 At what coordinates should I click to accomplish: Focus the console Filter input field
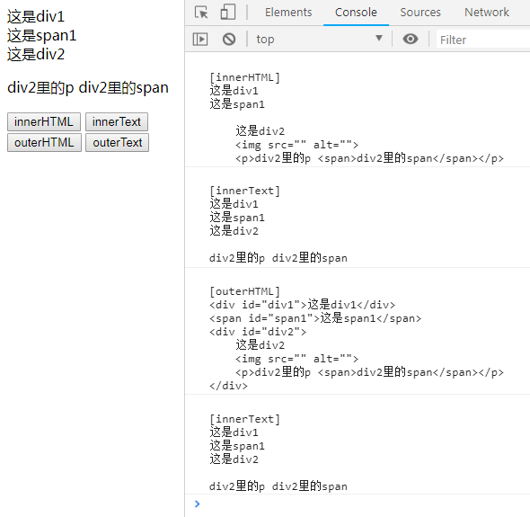point(483,40)
